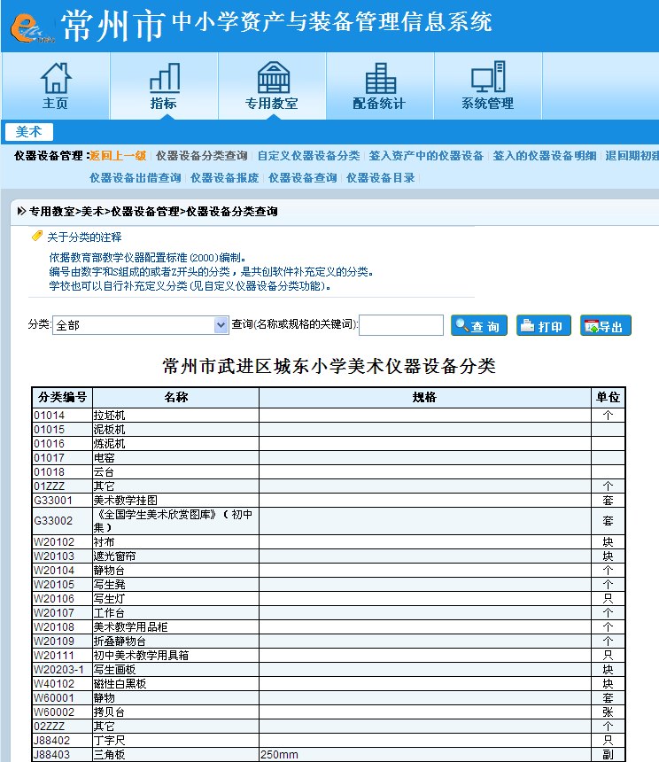Image resolution: width=659 pixels, height=762 pixels.
Task: Select code cell G33002
Action: (x=63, y=520)
